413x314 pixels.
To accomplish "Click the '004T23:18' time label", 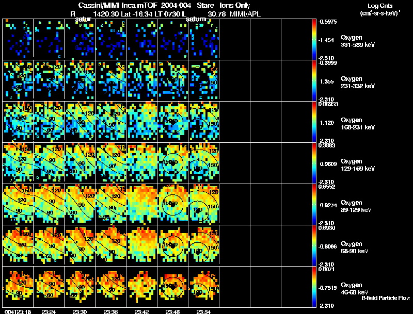I will coord(18,311).
